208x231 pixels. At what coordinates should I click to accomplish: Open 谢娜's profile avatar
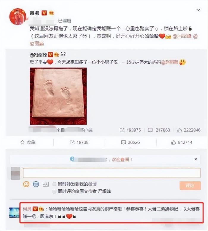pos(18,17)
